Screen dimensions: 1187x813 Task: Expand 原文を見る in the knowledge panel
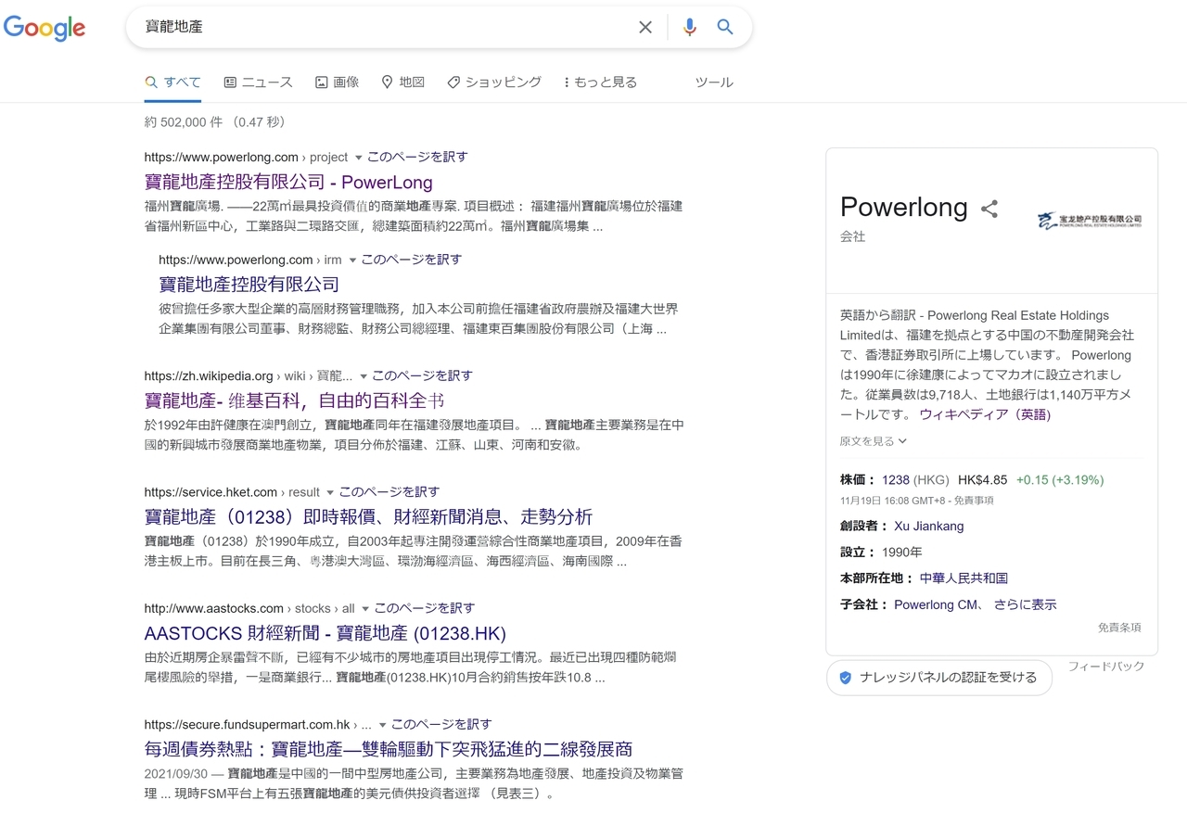click(x=874, y=441)
